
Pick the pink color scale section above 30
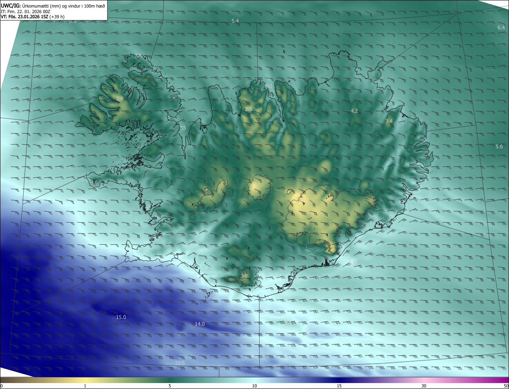[x=424, y=380]
